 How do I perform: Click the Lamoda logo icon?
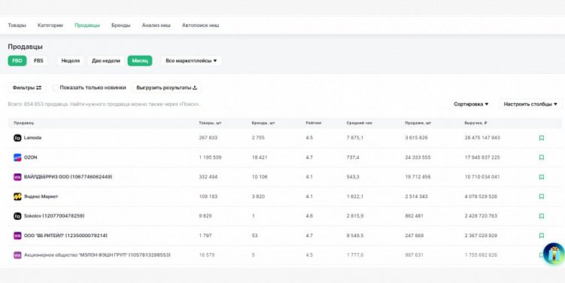(x=17, y=138)
